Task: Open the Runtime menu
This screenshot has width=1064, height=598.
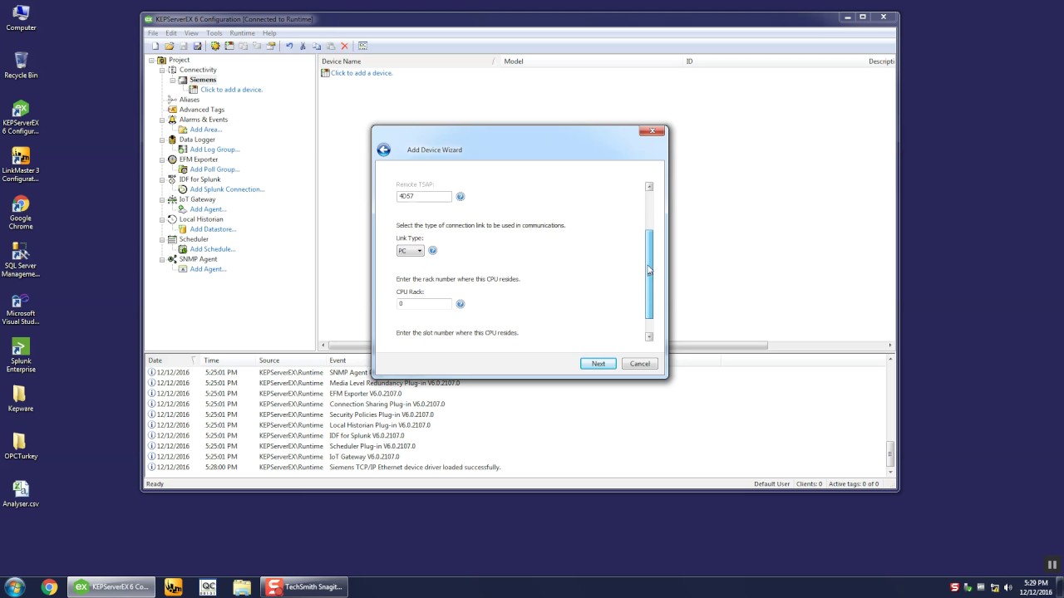Action: (243, 33)
